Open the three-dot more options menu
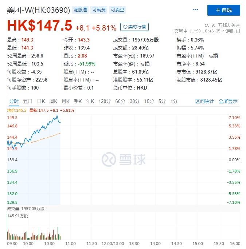 195,10
